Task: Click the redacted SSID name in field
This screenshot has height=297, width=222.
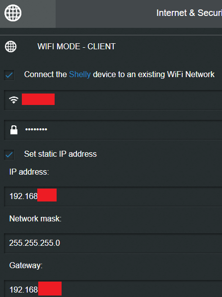Action: (38, 99)
